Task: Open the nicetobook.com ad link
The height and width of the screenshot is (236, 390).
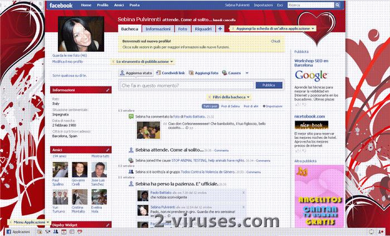Action: [310, 116]
